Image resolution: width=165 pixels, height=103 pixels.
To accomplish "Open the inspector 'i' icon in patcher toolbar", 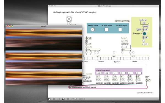I will coord(68,99).
